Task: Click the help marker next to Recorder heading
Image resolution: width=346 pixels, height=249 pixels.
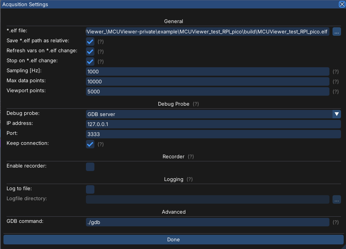Action: coord(191,156)
